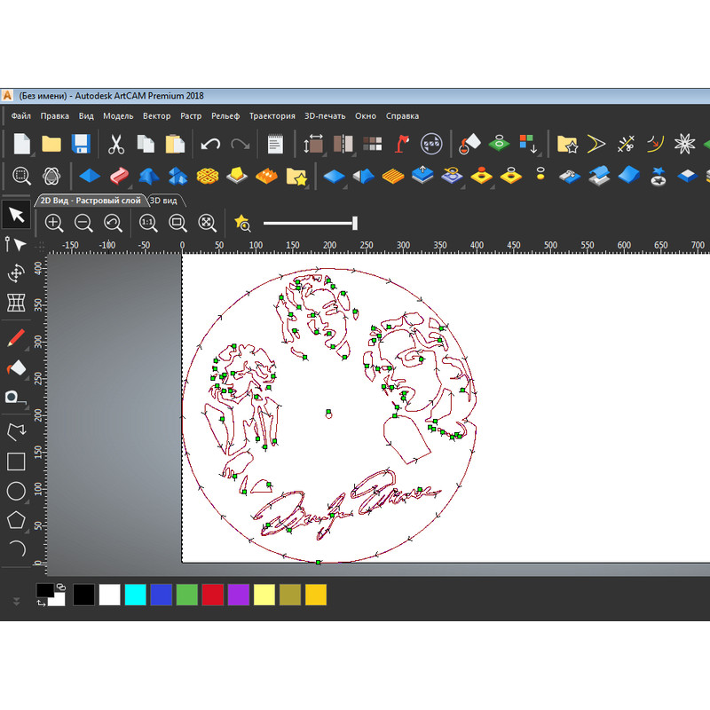Pick the red pencil drawing tool
Image resolution: width=710 pixels, height=710 pixels.
(x=15, y=338)
